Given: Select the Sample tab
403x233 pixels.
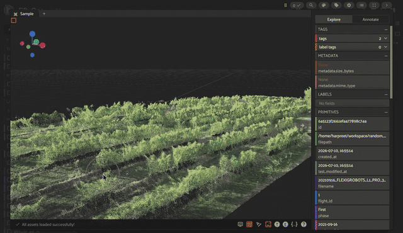Looking at the screenshot, I should pyautogui.click(x=24, y=14).
